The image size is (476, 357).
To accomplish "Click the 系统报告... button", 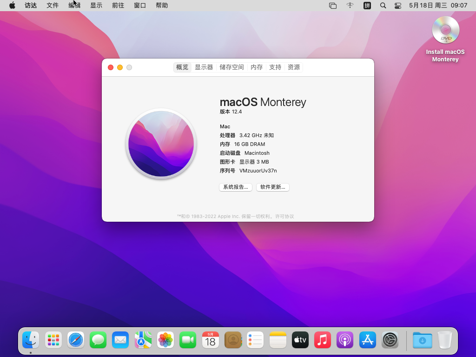I will 236,187.
